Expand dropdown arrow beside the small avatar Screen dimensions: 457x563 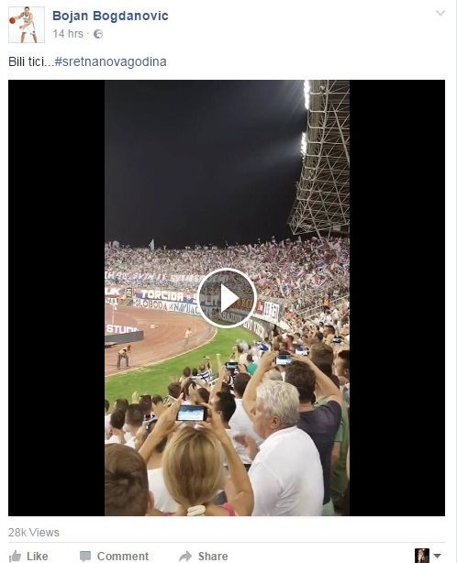[437, 556]
